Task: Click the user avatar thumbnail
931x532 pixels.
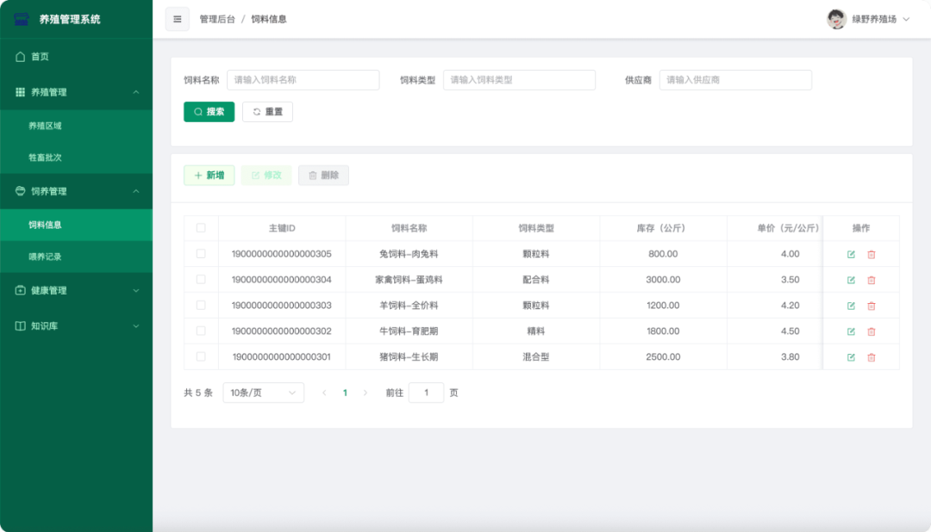Action: coord(835,19)
